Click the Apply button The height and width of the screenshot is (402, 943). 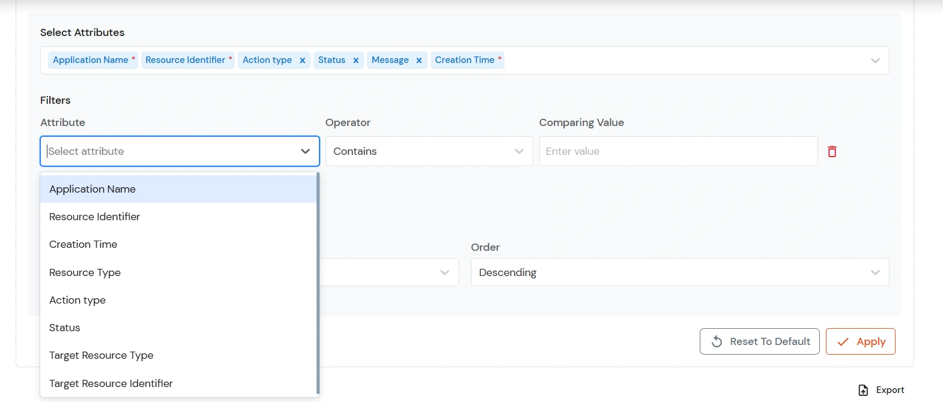pyautogui.click(x=860, y=341)
